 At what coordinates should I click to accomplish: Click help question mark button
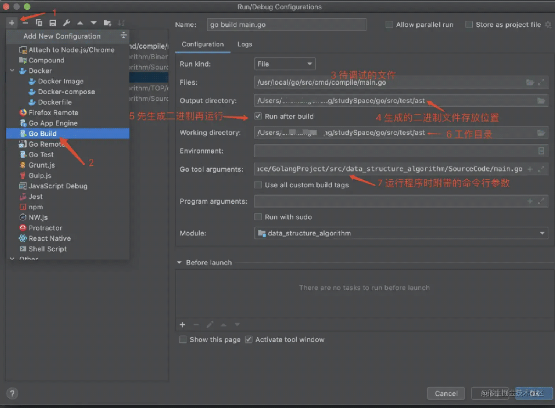coord(12,393)
